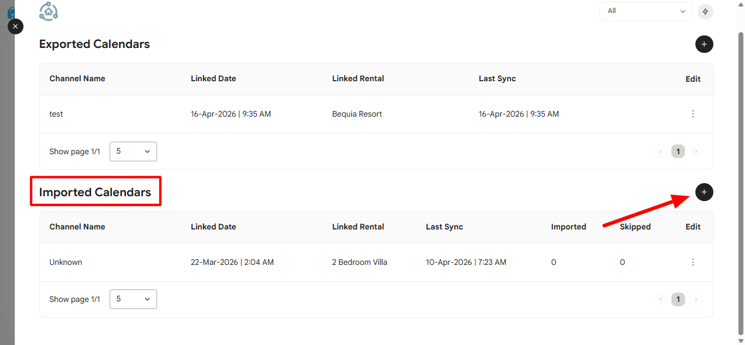
Task: Change Imported Calendars rows-per-page dropdown
Action: (133, 299)
